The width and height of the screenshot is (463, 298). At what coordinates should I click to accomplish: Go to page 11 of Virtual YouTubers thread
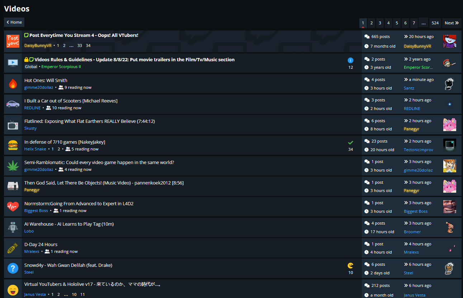[x=82, y=294]
